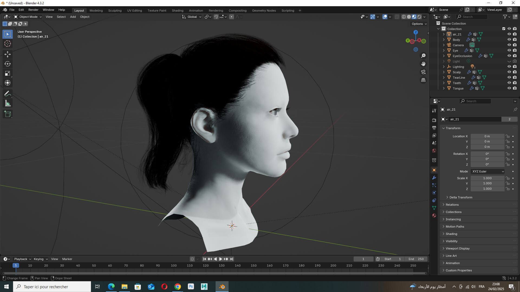Uncheck the Collection exclude checkbox
Image resolution: width=520 pixels, height=292 pixels.
pyautogui.click(x=504, y=29)
